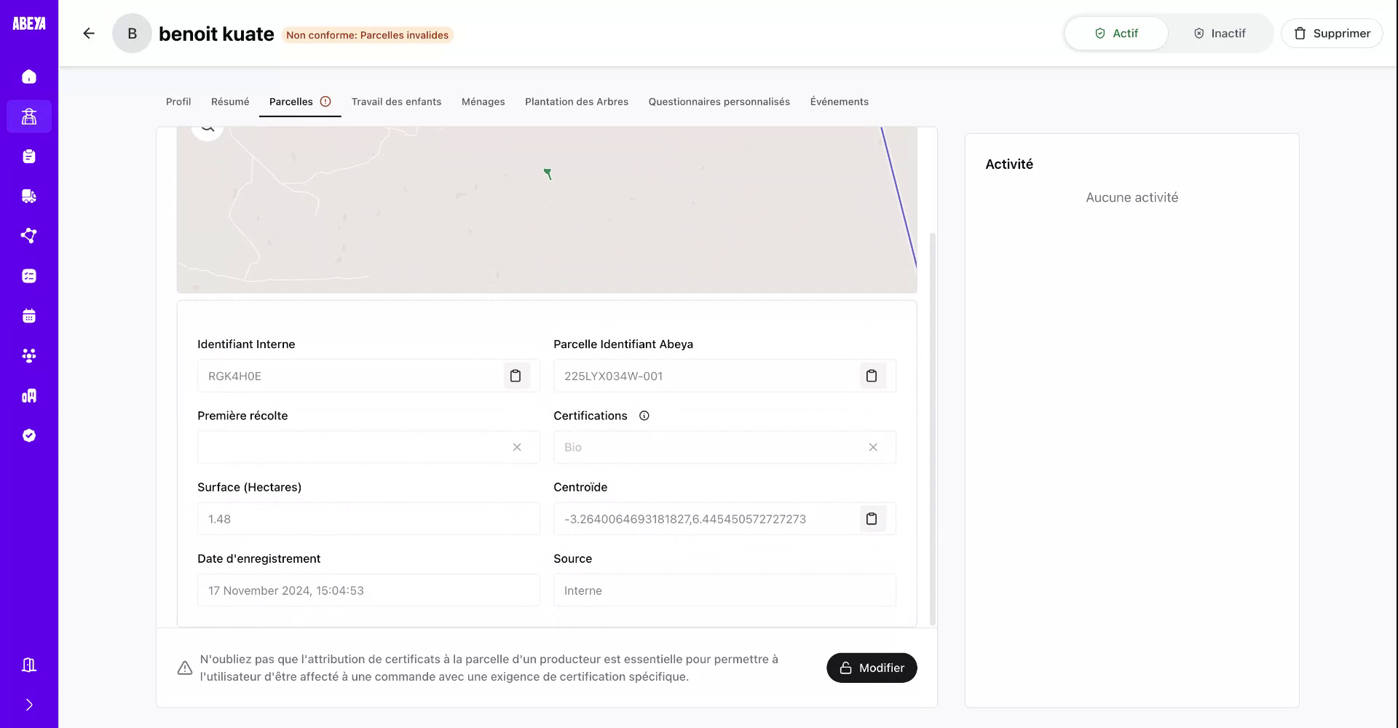Open the Home dashboard icon
Screen dimensions: 1398x728
click(x=29, y=76)
